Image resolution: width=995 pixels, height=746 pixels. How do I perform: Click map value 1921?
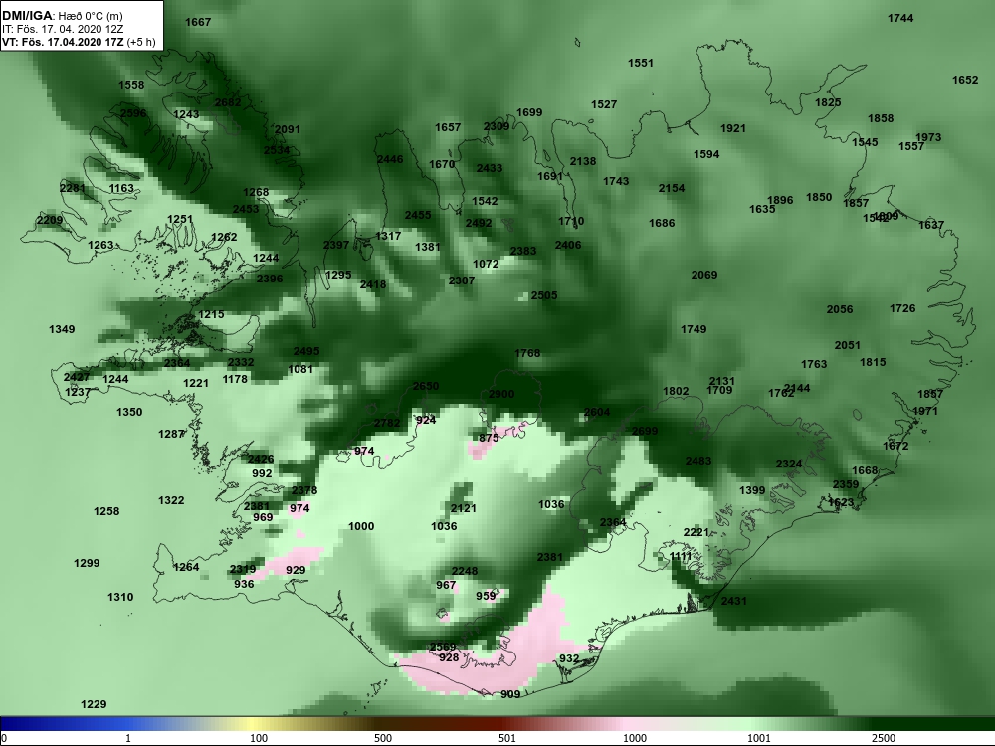point(733,128)
